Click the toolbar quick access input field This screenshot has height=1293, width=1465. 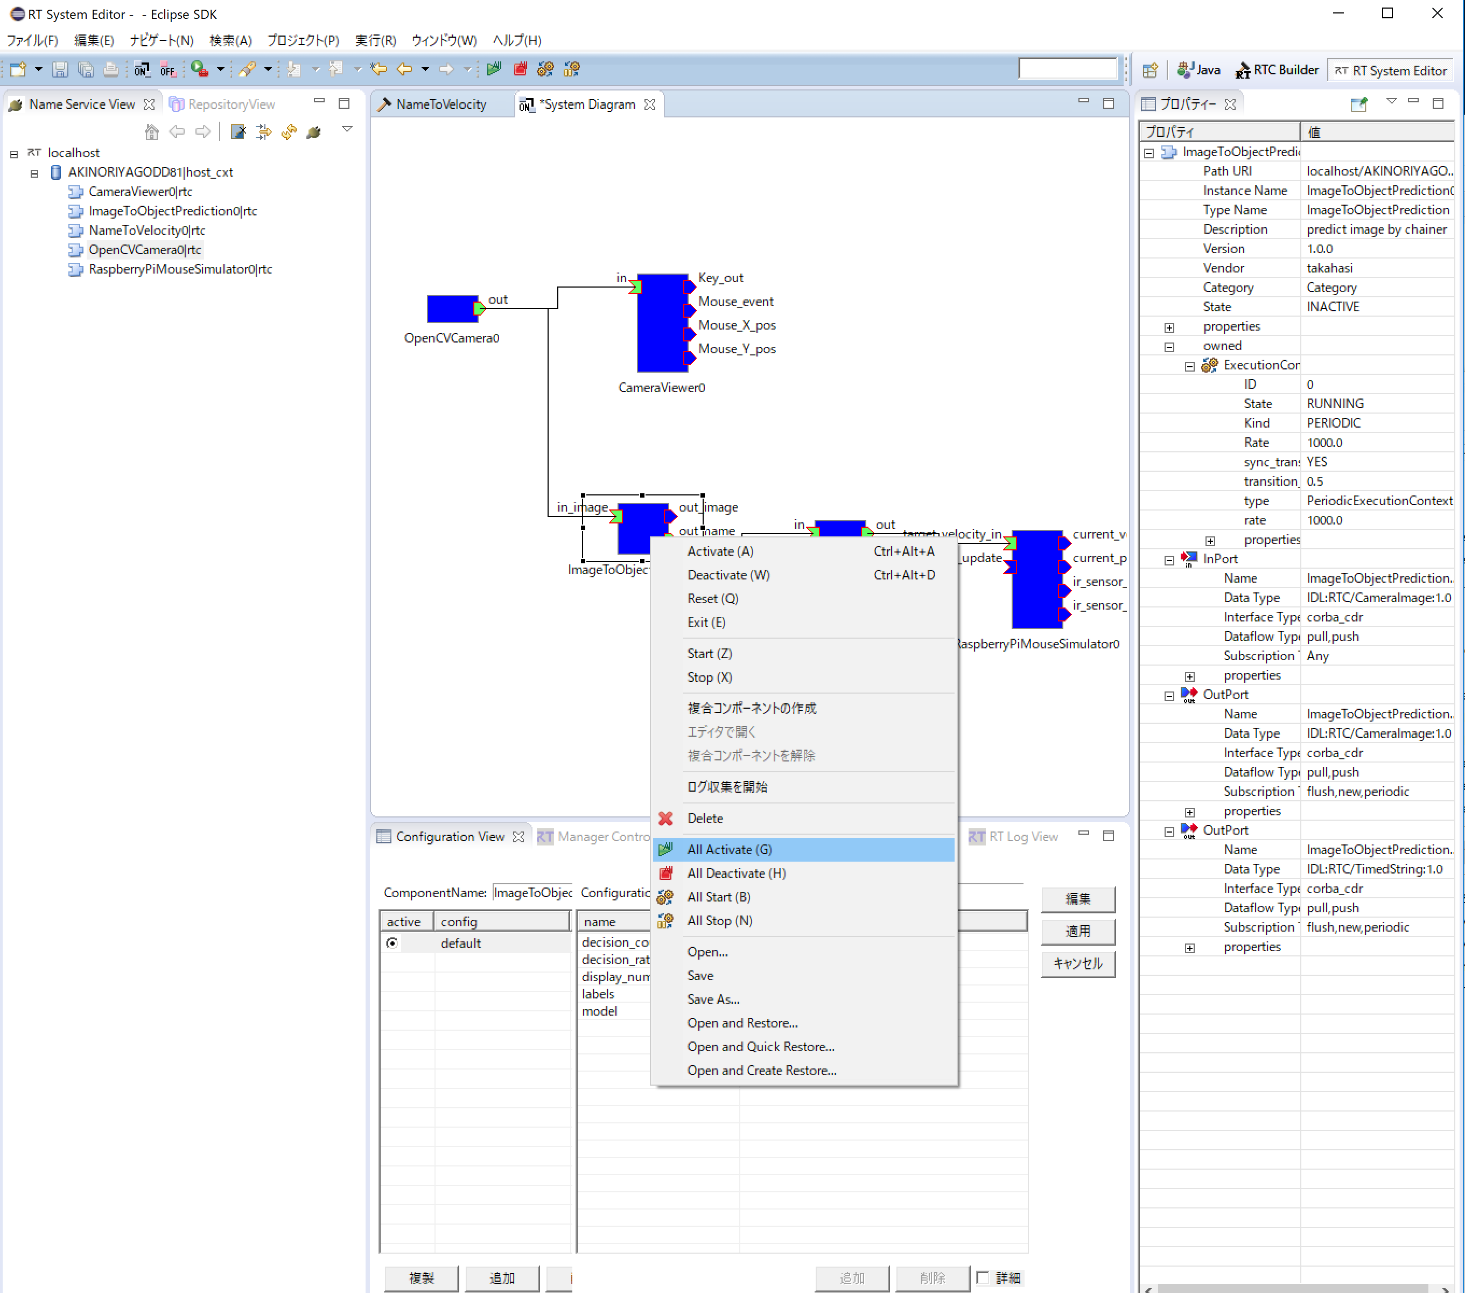(x=1068, y=69)
